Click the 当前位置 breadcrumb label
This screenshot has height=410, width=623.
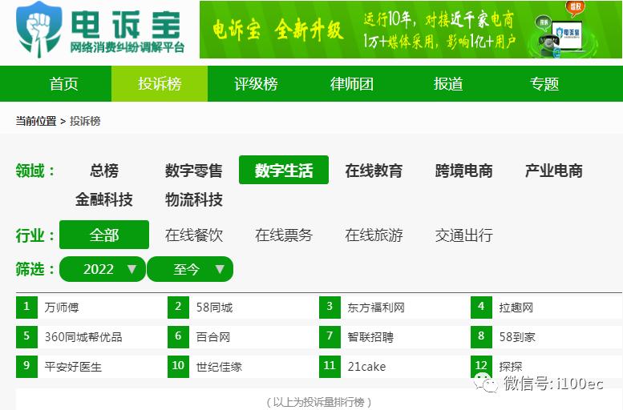[36, 121]
